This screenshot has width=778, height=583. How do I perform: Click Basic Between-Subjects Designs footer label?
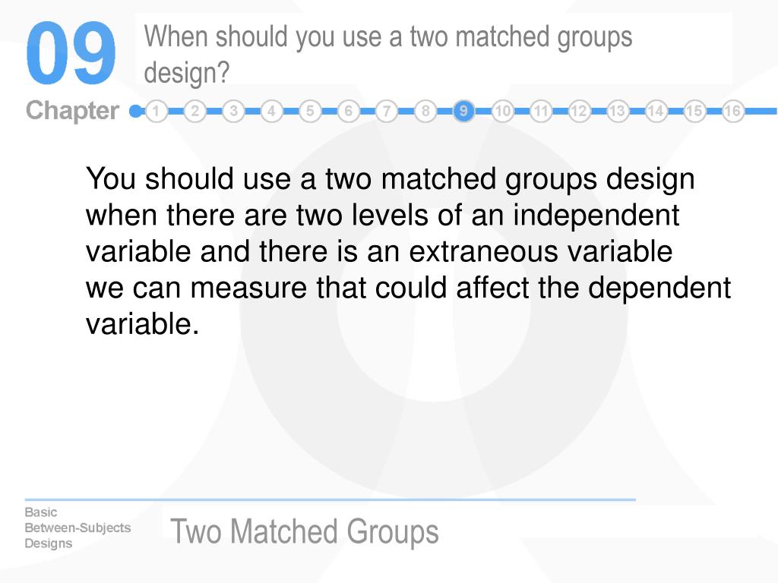coord(77,528)
